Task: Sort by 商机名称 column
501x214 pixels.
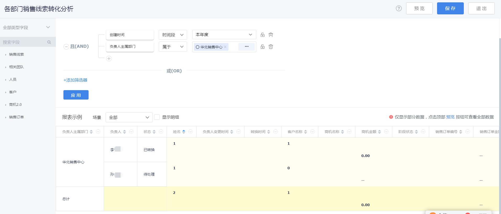Action: pos(342,132)
